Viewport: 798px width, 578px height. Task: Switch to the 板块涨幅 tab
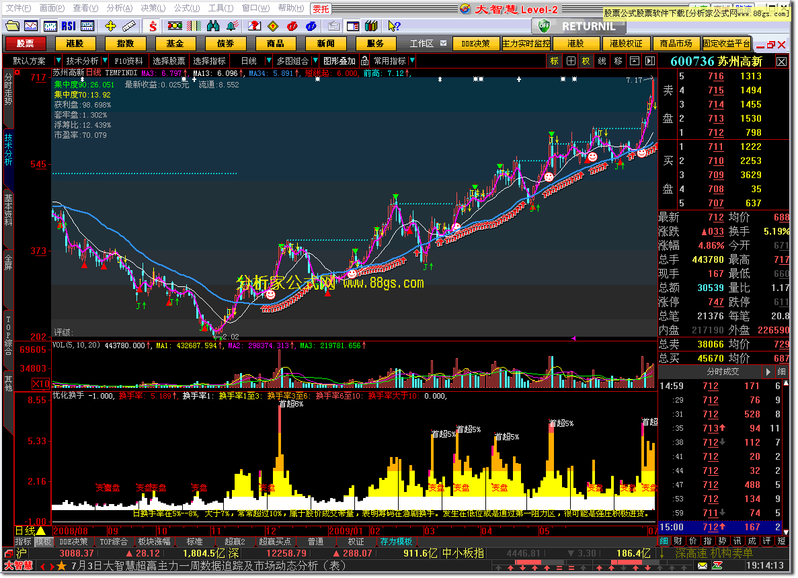coord(154,541)
